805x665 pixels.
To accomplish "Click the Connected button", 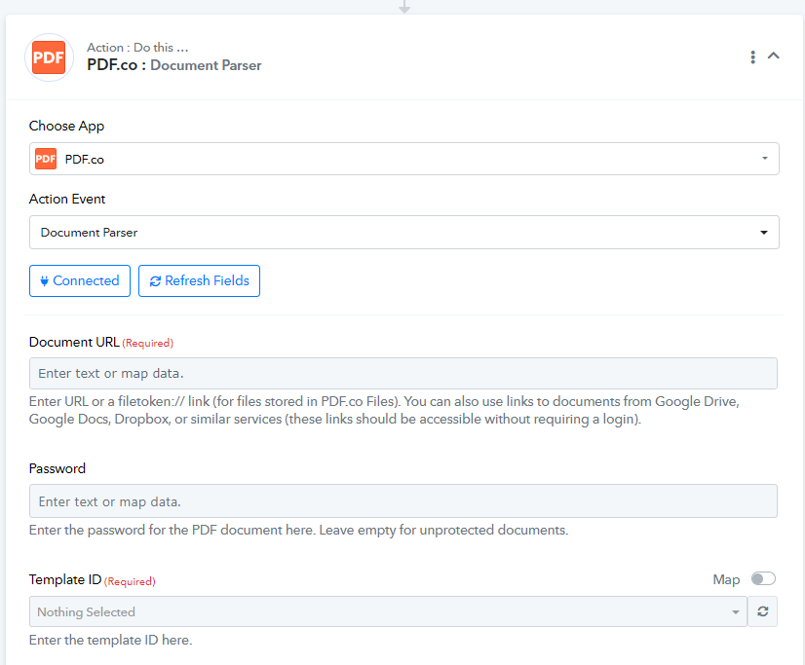I will point(80,281).
